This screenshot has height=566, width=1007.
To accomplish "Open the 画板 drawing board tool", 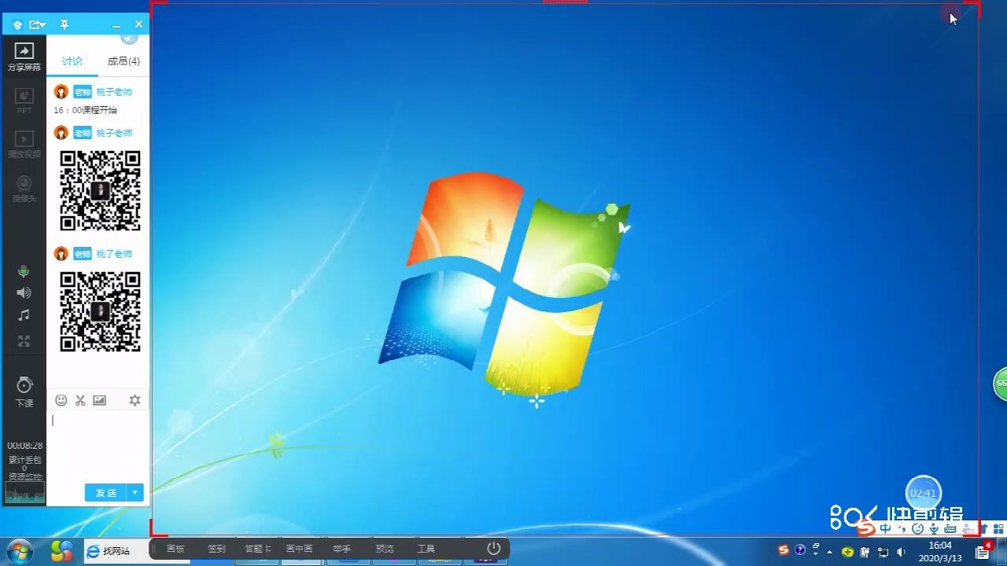I will point(175,549).
